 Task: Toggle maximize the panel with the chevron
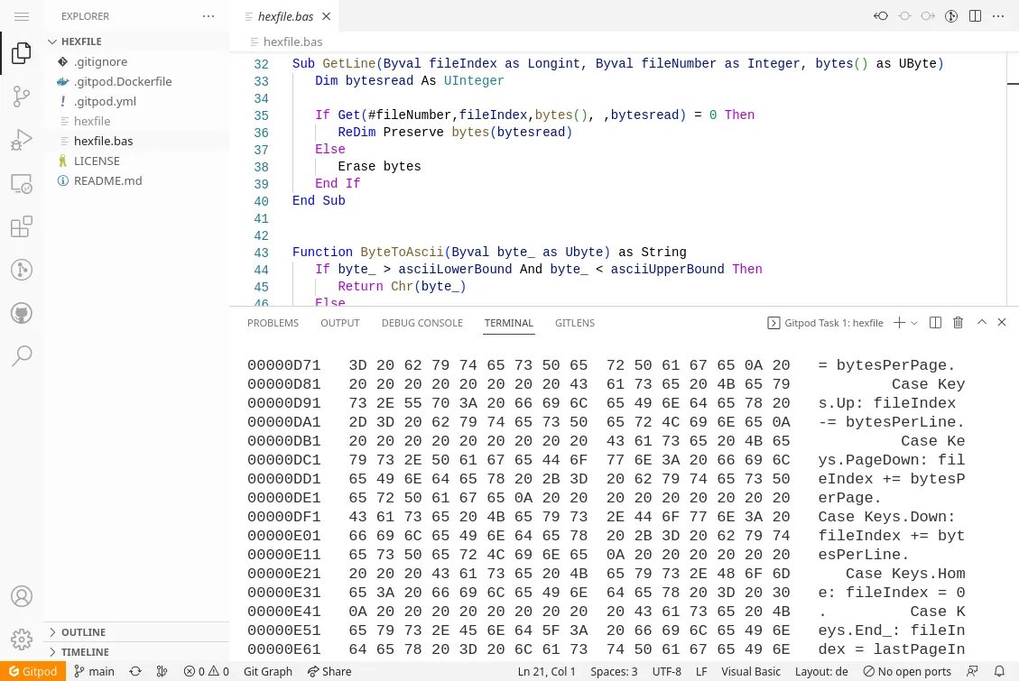click(981, 322)
